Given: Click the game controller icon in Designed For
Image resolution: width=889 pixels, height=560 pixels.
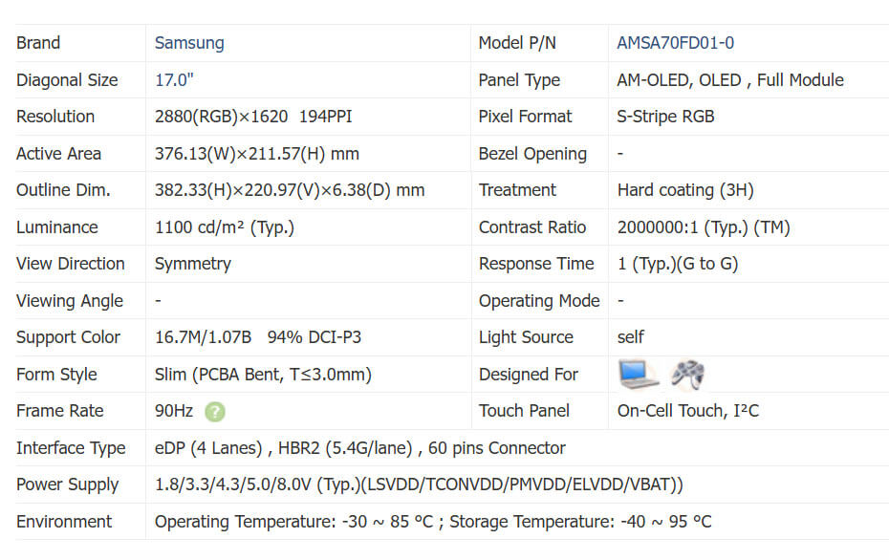Looking at the screenshot, I should tap(687, 374).
